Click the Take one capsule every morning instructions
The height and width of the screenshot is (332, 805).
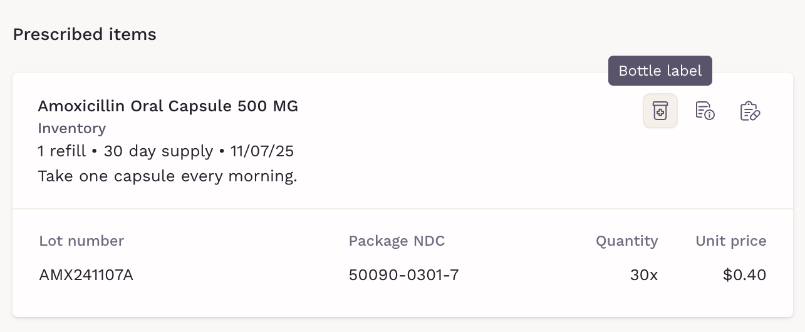[x=167, y=176]
